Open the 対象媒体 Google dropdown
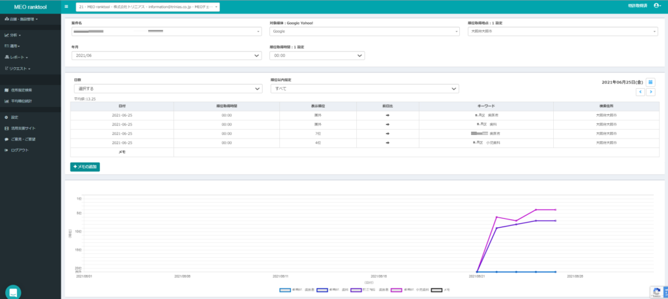This screenshot has width=668, height=299. pos(365,31)
